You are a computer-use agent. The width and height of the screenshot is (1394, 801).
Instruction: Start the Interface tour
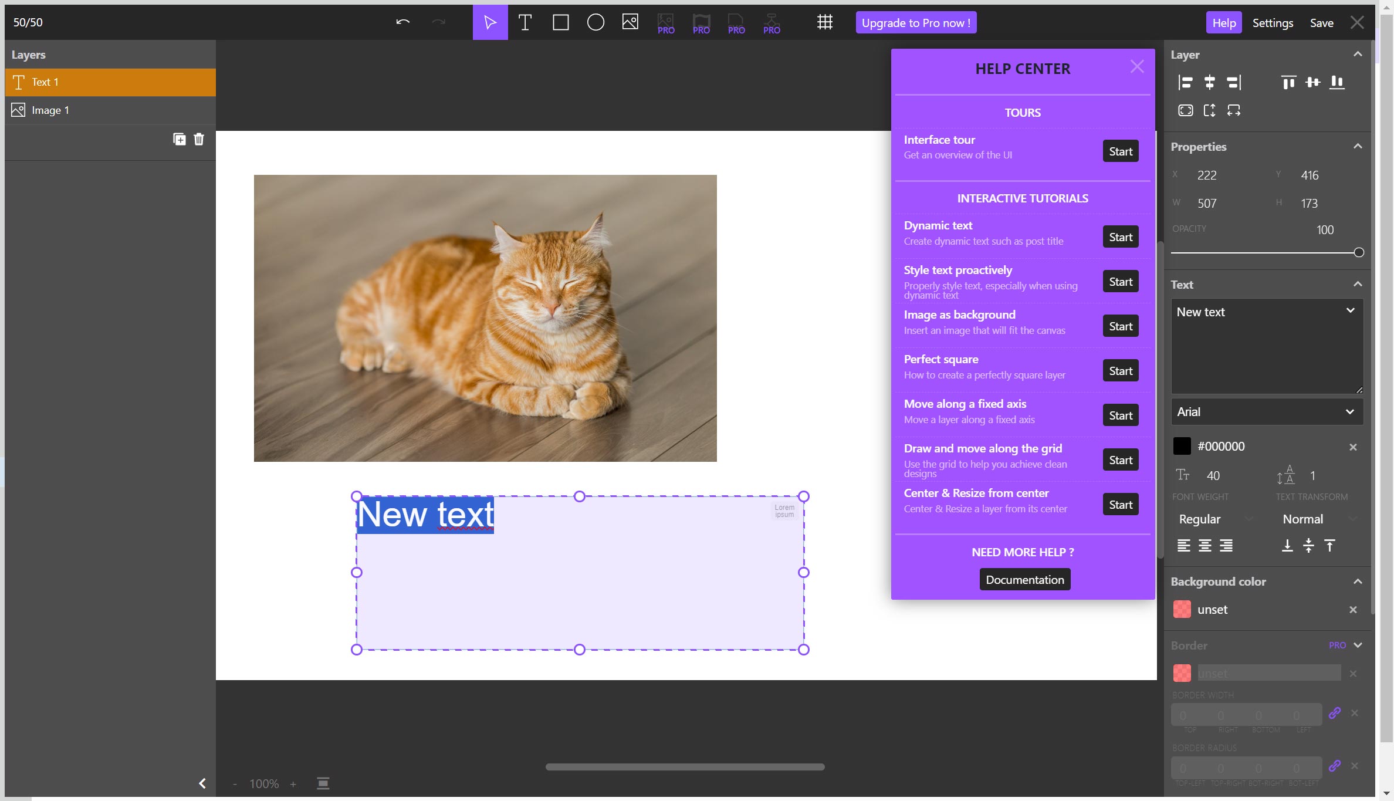pyautogui.click(x=1121, y=151)
